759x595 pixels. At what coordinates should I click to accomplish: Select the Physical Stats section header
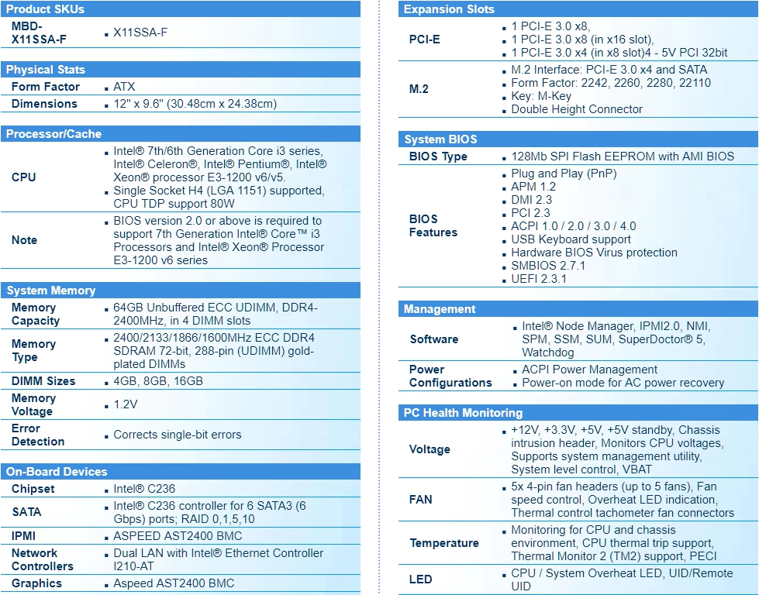(46, 70)
